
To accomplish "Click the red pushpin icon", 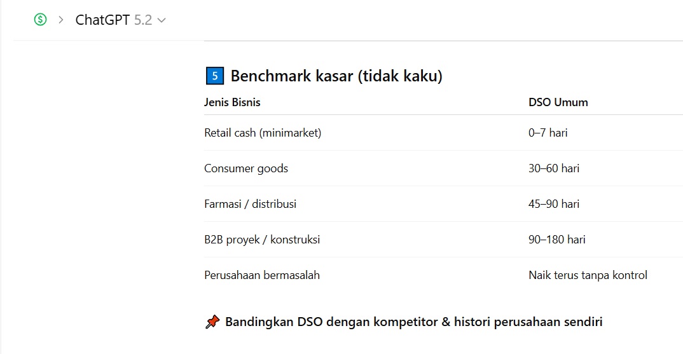I will (x=212, y=322).
